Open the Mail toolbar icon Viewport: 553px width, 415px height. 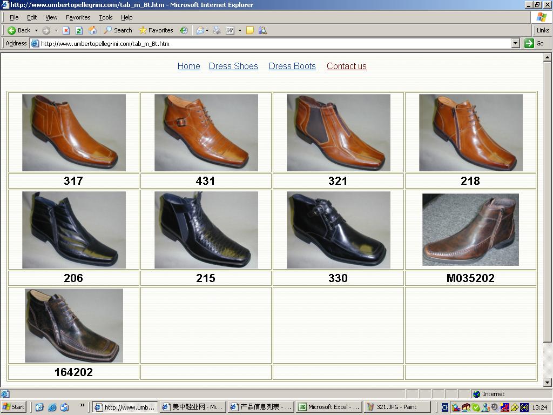(x=200, y=30)
